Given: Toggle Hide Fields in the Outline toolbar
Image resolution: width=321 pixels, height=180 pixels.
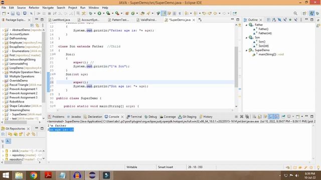Looking at the screenshot, I should (x=279, y=20).
